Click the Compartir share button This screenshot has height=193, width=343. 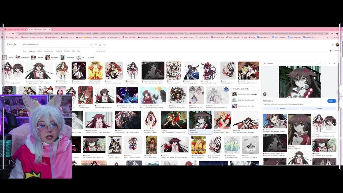281,109
